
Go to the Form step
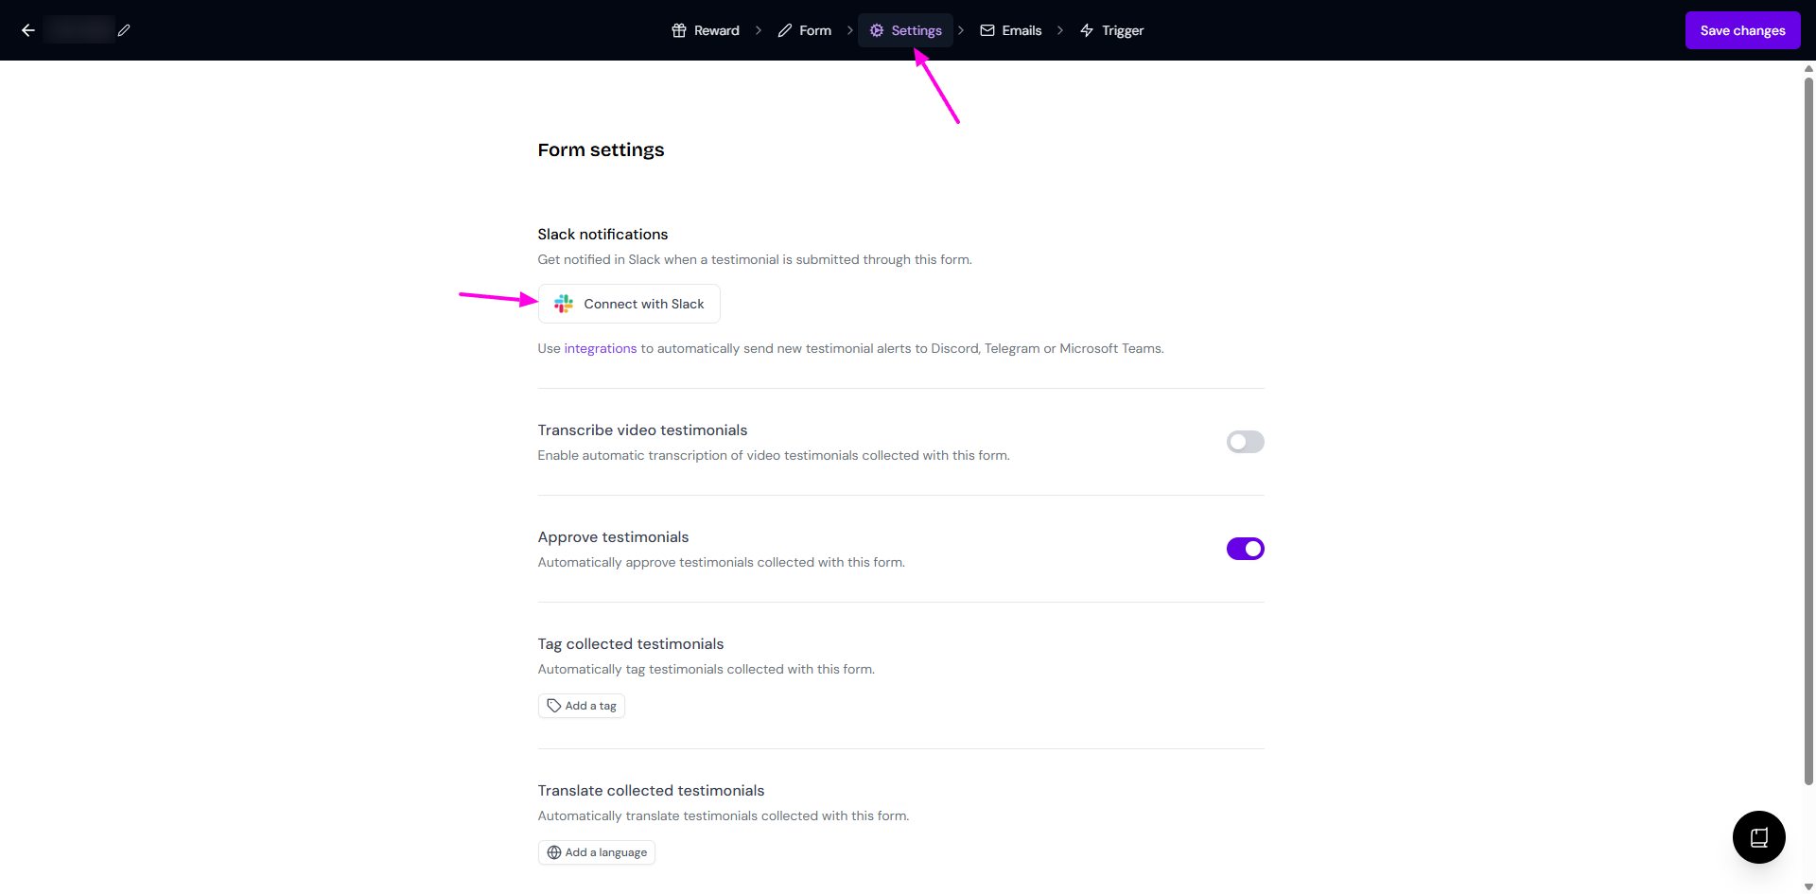(x=805, y=30)
